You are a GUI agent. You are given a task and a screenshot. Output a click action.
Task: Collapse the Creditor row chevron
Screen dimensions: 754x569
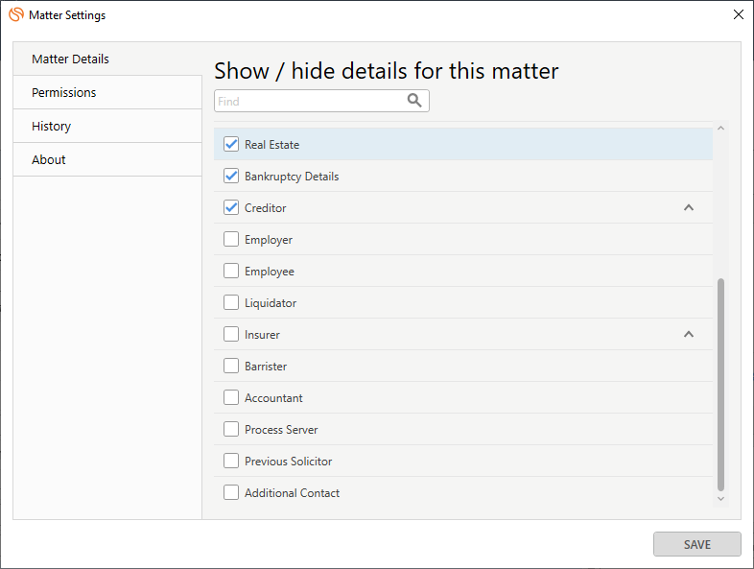tap(689, 208)
